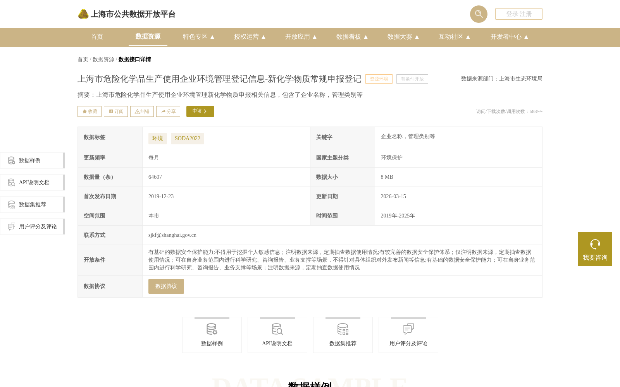Screen dimensions: 620x387
Task: Click the database grid icon above bottom 数据集推荐
Action: click(x=343, y=329)
